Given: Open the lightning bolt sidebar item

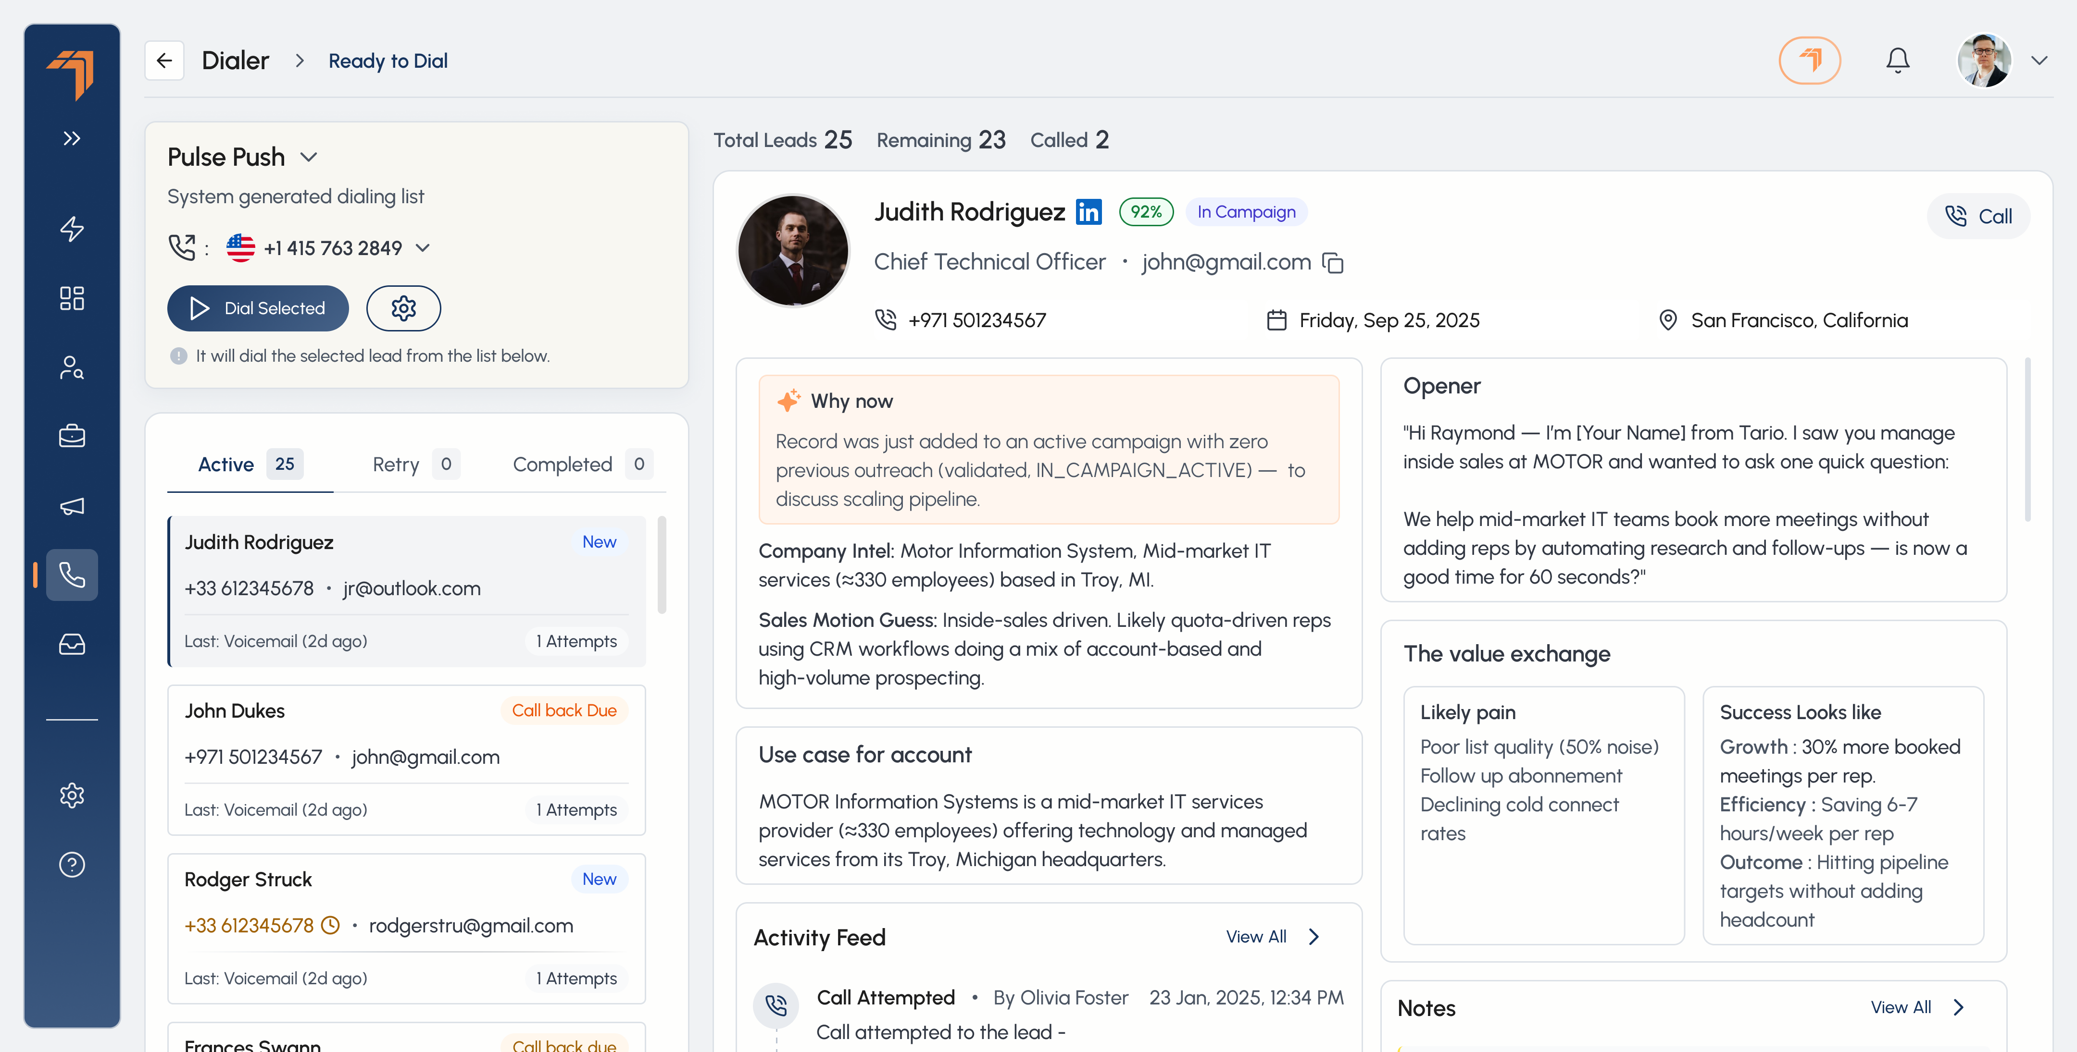Looking at the screenshot, I should tap(72, 229).
